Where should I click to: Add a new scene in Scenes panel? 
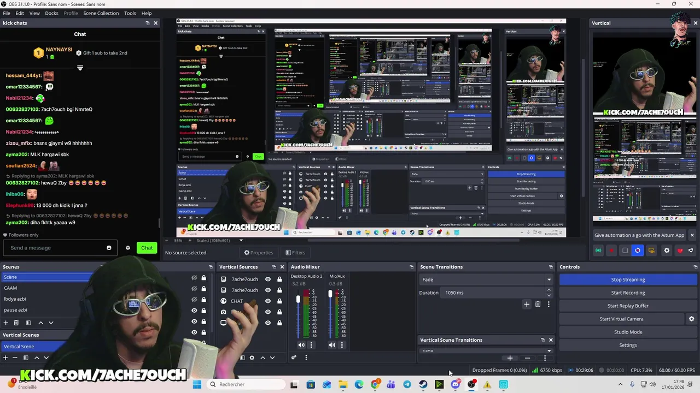(5, 323)
